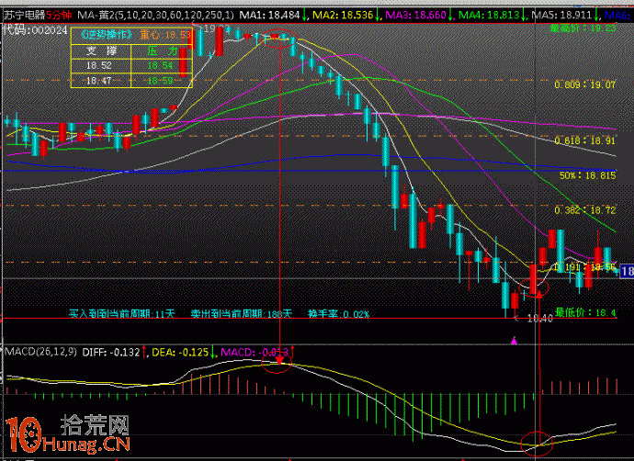634x461 pixels.
Task: Click the 0.191:18.56 retracement label
Action: (x=585, y=266)
